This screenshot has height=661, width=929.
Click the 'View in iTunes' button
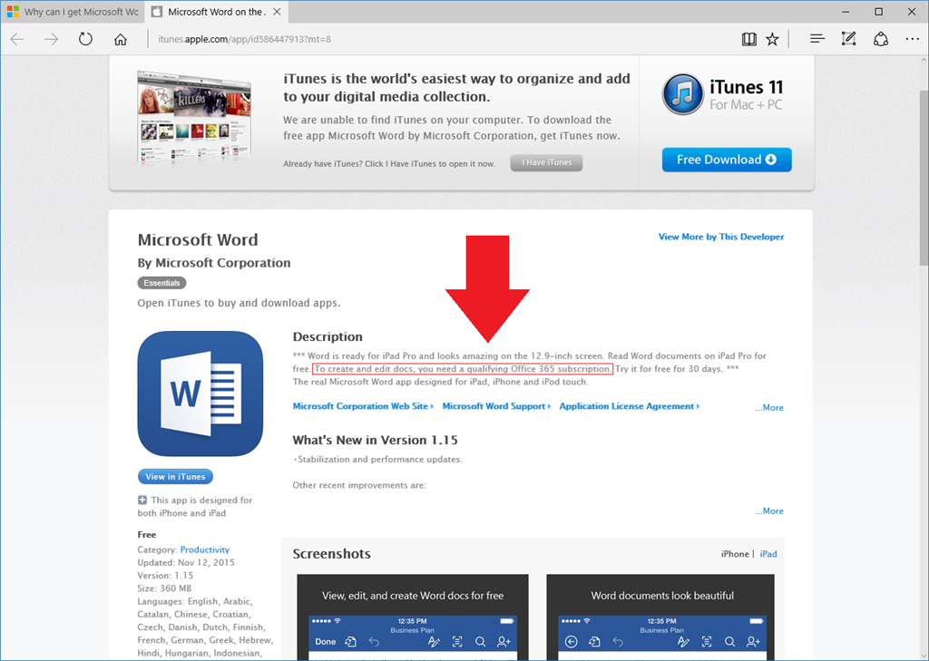coord(175,476)
